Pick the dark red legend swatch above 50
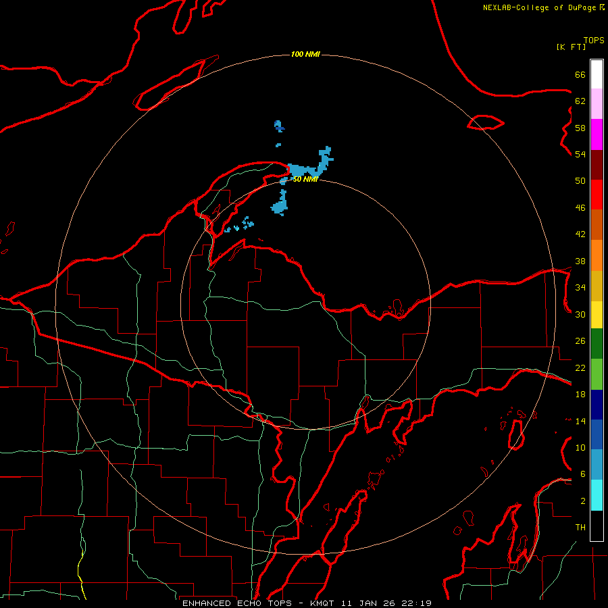608x608 pixels. [597, 165]
